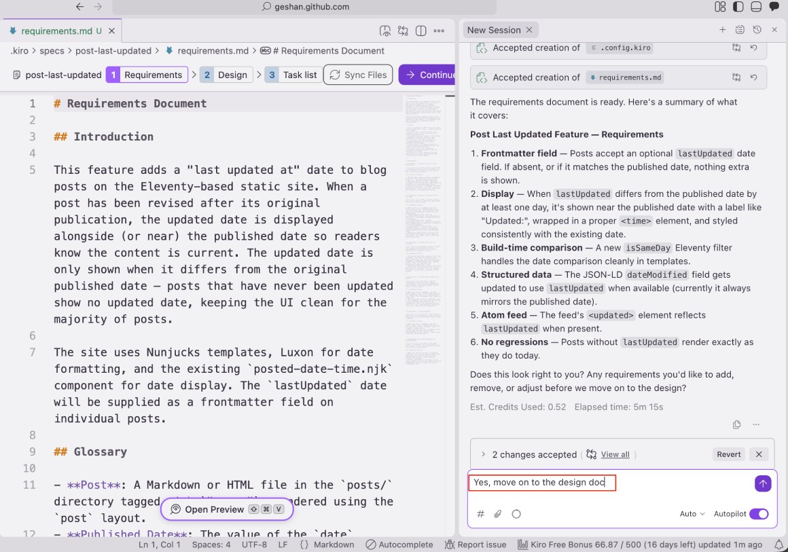The width and height of the screenshot is (788, 552).
Task: Open editor more actions ellipsis
Action: tap(439, 31)
